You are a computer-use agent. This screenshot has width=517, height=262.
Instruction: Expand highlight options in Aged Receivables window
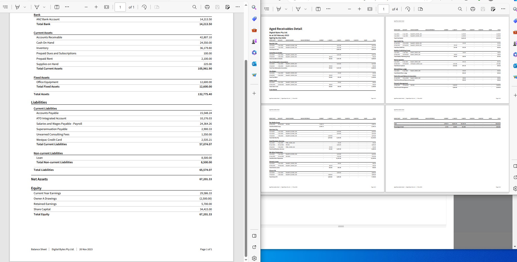click(x=286, y=9)
